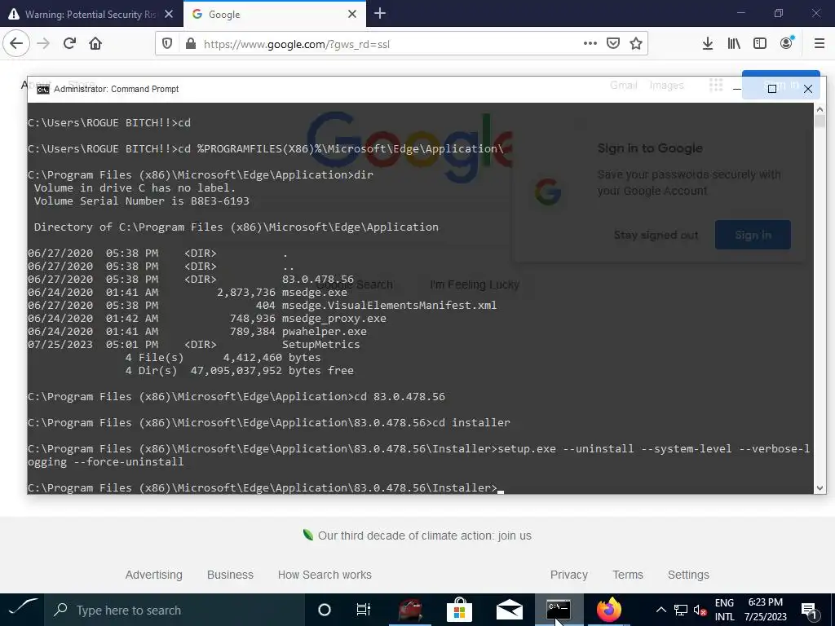Click msedge_proxy.exe in directory listing
The image size is (835, 626).
coord(334,319)
